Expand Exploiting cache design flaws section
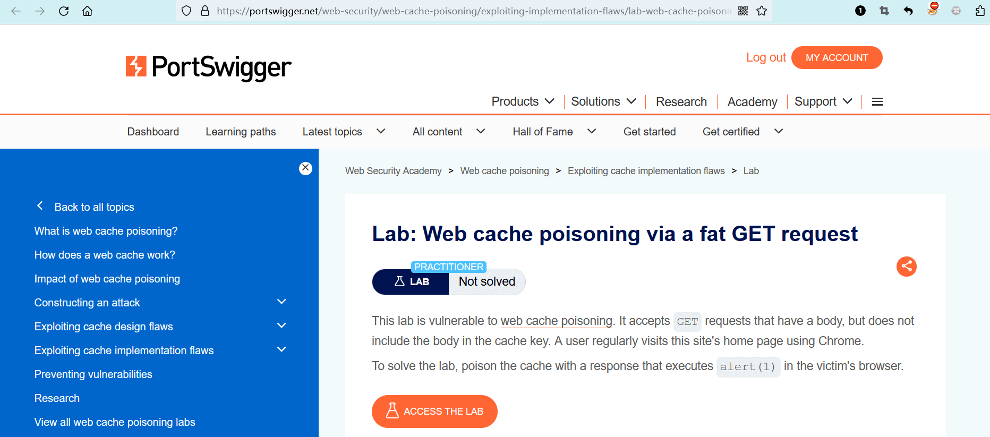The width and height of the screenshot is (990, 437). pos(281,326)
